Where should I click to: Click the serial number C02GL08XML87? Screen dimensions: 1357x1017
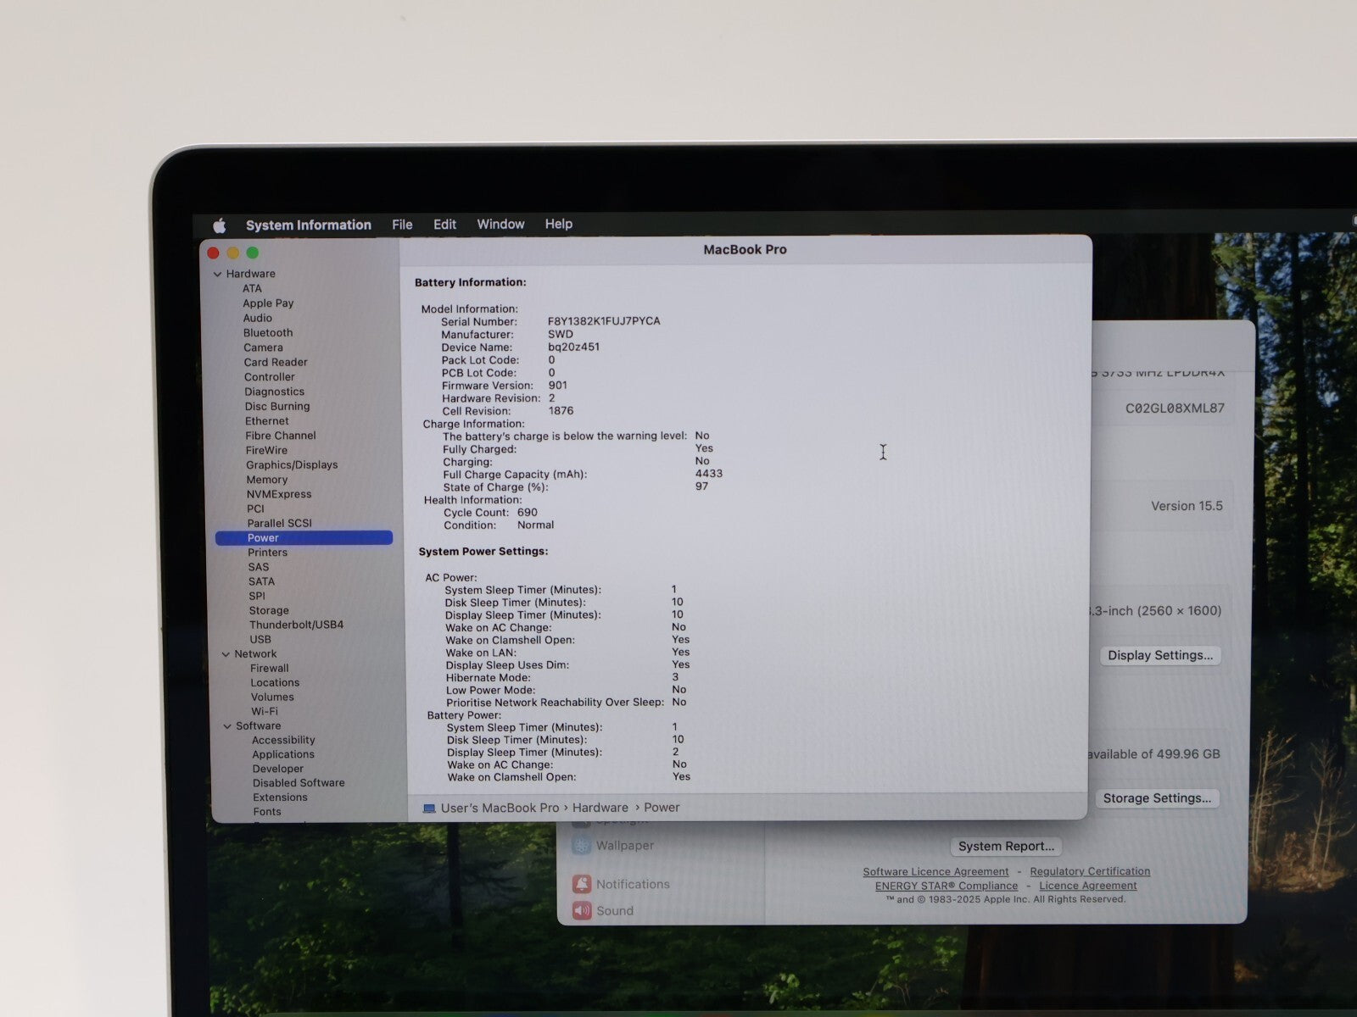(1175, 408)
